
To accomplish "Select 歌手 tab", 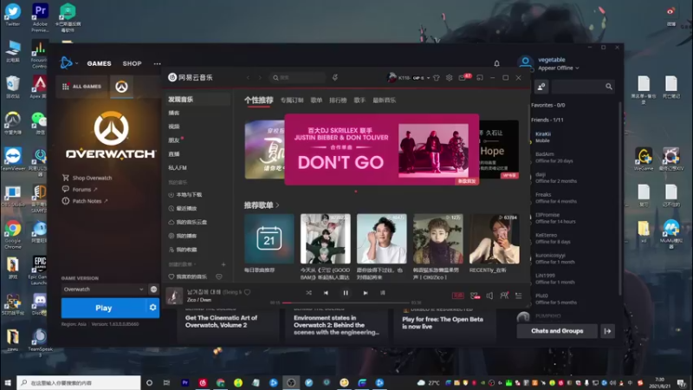I will tap(359, 101).
